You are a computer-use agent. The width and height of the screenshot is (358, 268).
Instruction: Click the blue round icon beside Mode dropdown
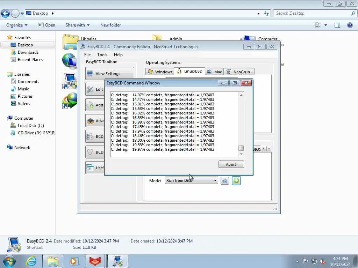(225, 181)
